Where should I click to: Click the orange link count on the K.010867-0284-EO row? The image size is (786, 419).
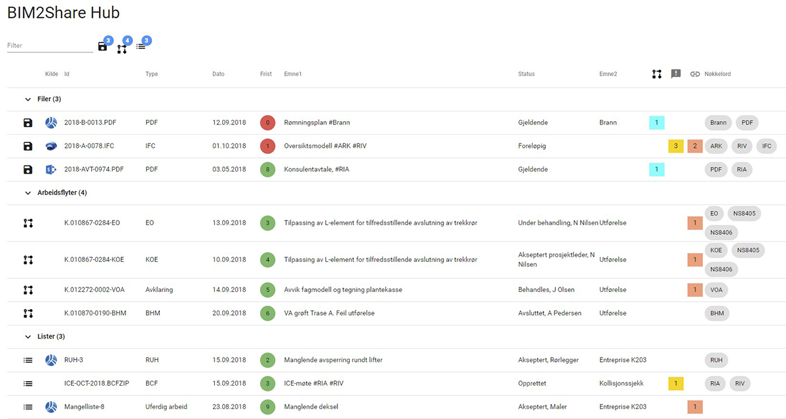pyautogui.click(x=695, y=223)
